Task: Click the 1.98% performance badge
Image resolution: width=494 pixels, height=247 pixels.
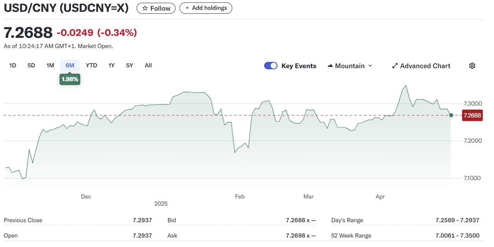Action: click(70, 79)
